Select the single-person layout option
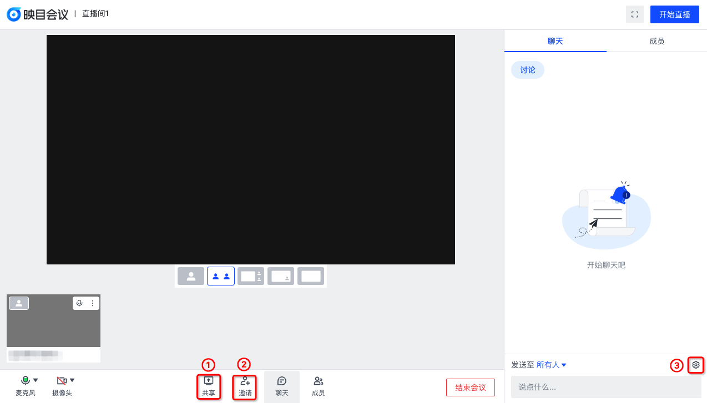Viewport: 707px width, 403px height. [191, 276]
